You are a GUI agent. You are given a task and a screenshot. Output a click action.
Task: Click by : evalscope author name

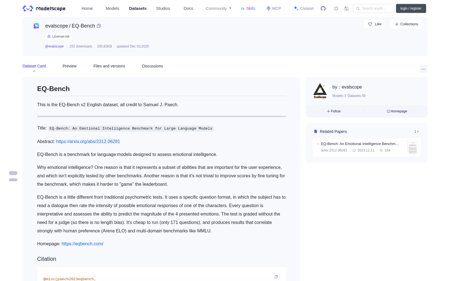(347, 87)
